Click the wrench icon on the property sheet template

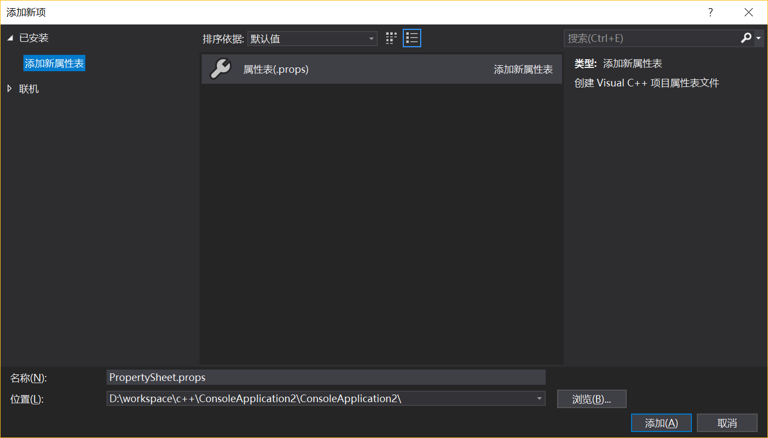[x=220, y=69]
